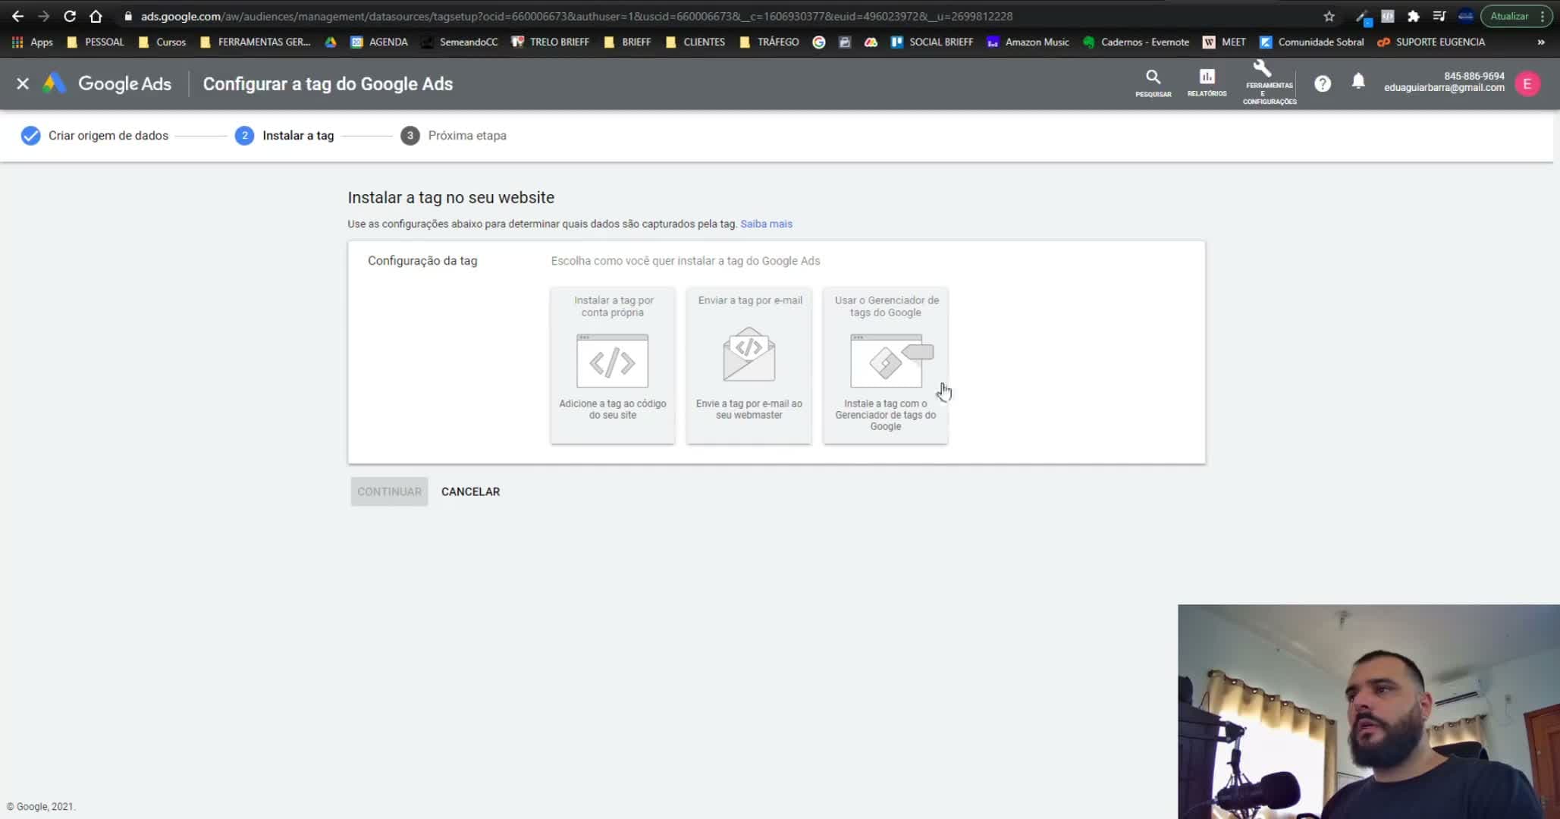Open the browser extensions puzzle icon
The width and height of the screenshot is (1560, 819).
pos(1413,16)
